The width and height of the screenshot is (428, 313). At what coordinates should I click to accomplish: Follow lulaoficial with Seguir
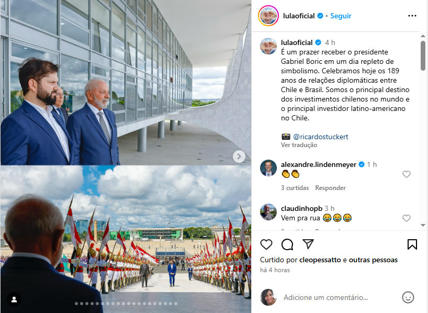(341, 16)
